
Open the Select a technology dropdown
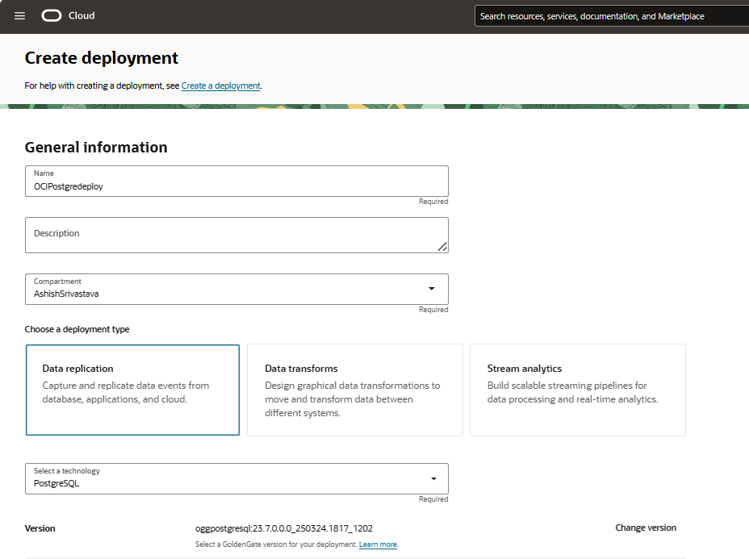click(x=236, y=478)
